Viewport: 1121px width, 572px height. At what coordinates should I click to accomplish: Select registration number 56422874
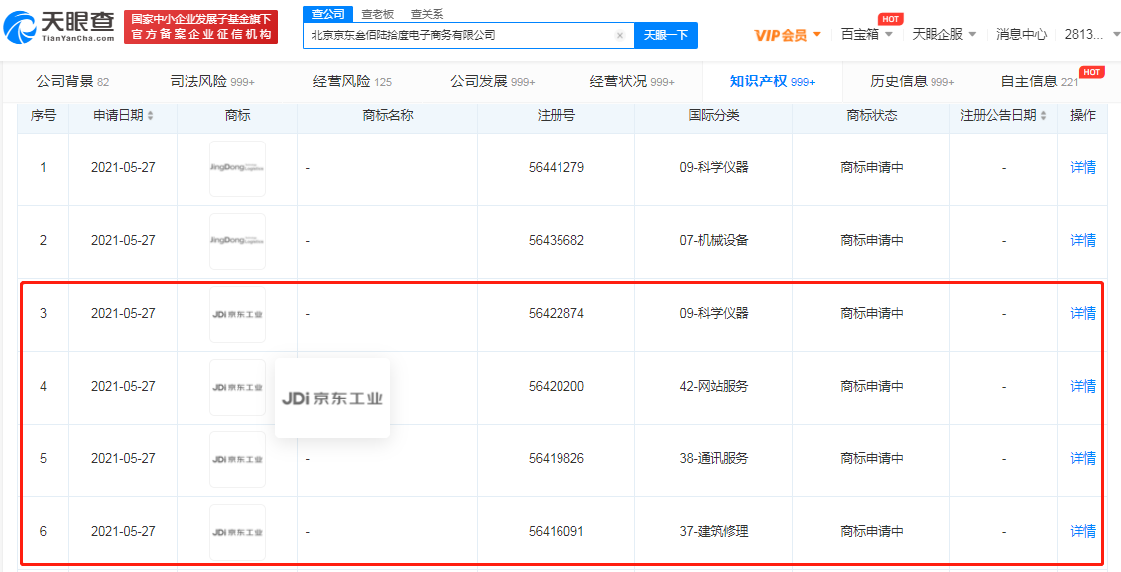pos(557,314)
